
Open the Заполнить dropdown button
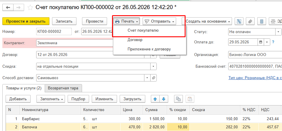pyautogui.click(x=51, y=99)
